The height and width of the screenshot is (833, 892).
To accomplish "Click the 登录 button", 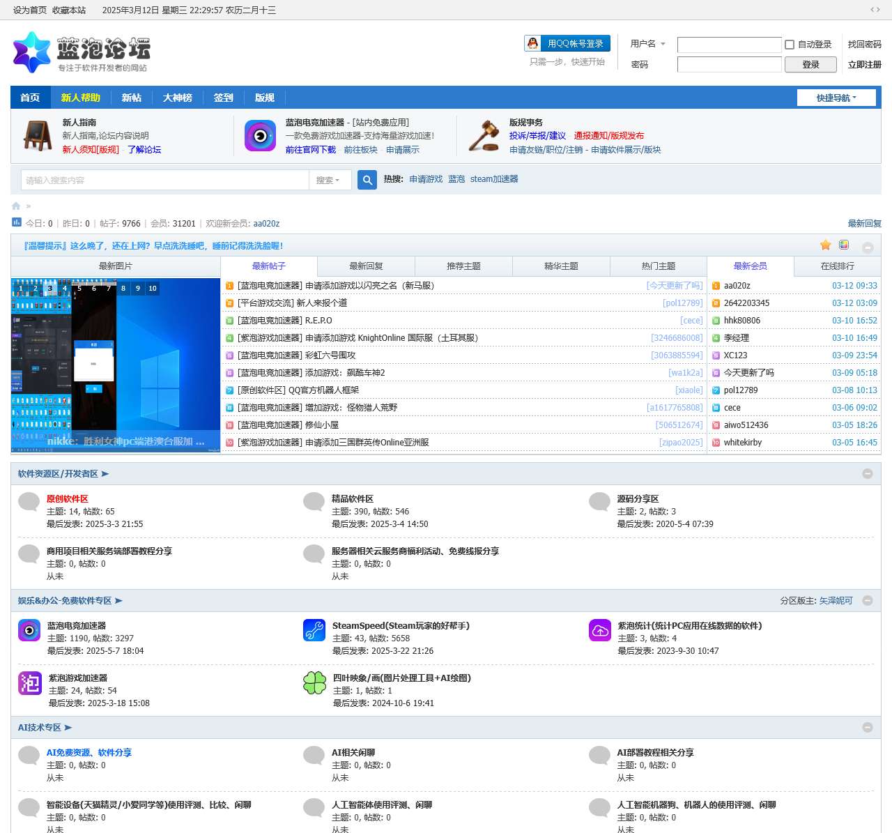I will coord(810,64).
